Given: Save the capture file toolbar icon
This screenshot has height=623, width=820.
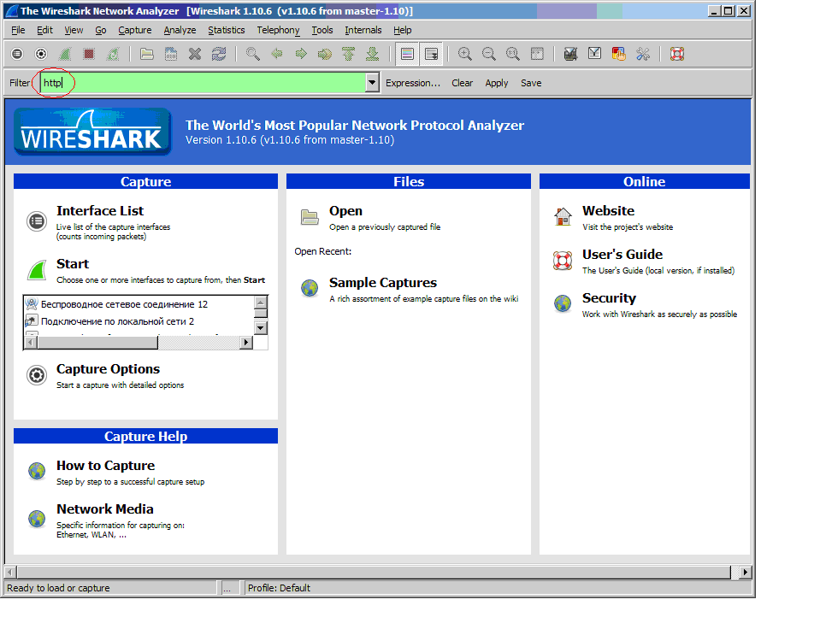Looking at the screenshot, I should click(x=171, y=54).
